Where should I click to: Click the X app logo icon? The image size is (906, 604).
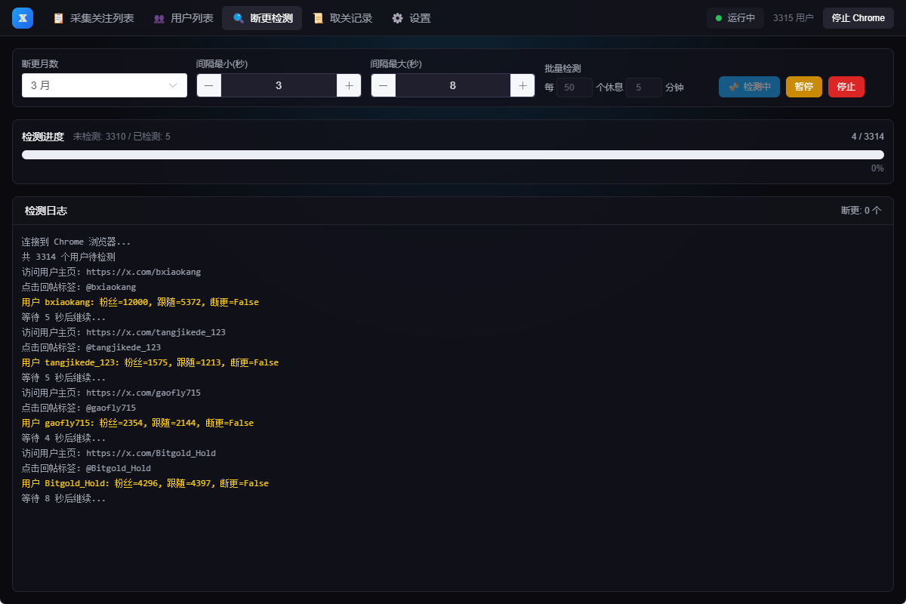23,18
